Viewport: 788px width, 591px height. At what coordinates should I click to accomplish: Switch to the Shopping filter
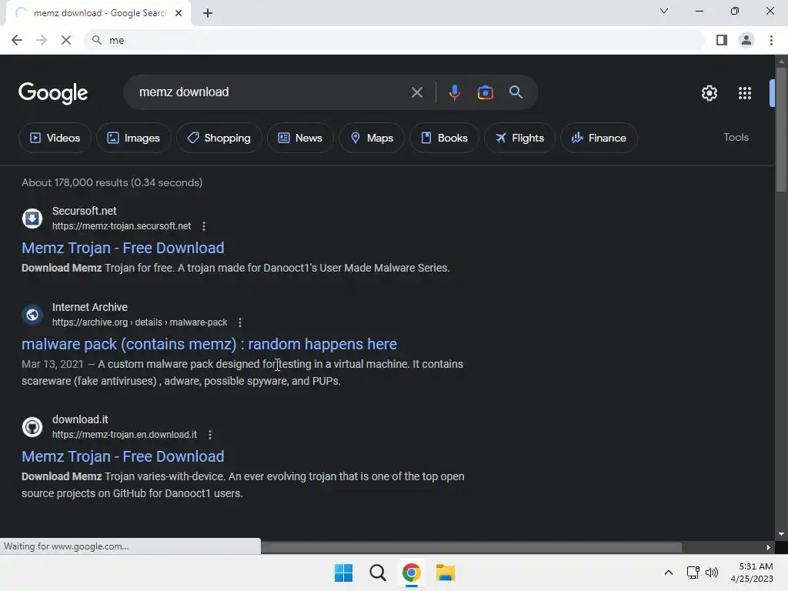[219, 138]
